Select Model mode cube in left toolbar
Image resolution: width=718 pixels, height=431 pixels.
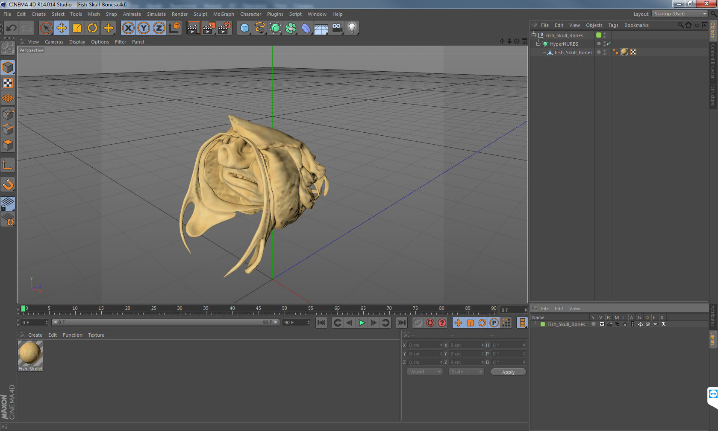[x=8, y=67]
